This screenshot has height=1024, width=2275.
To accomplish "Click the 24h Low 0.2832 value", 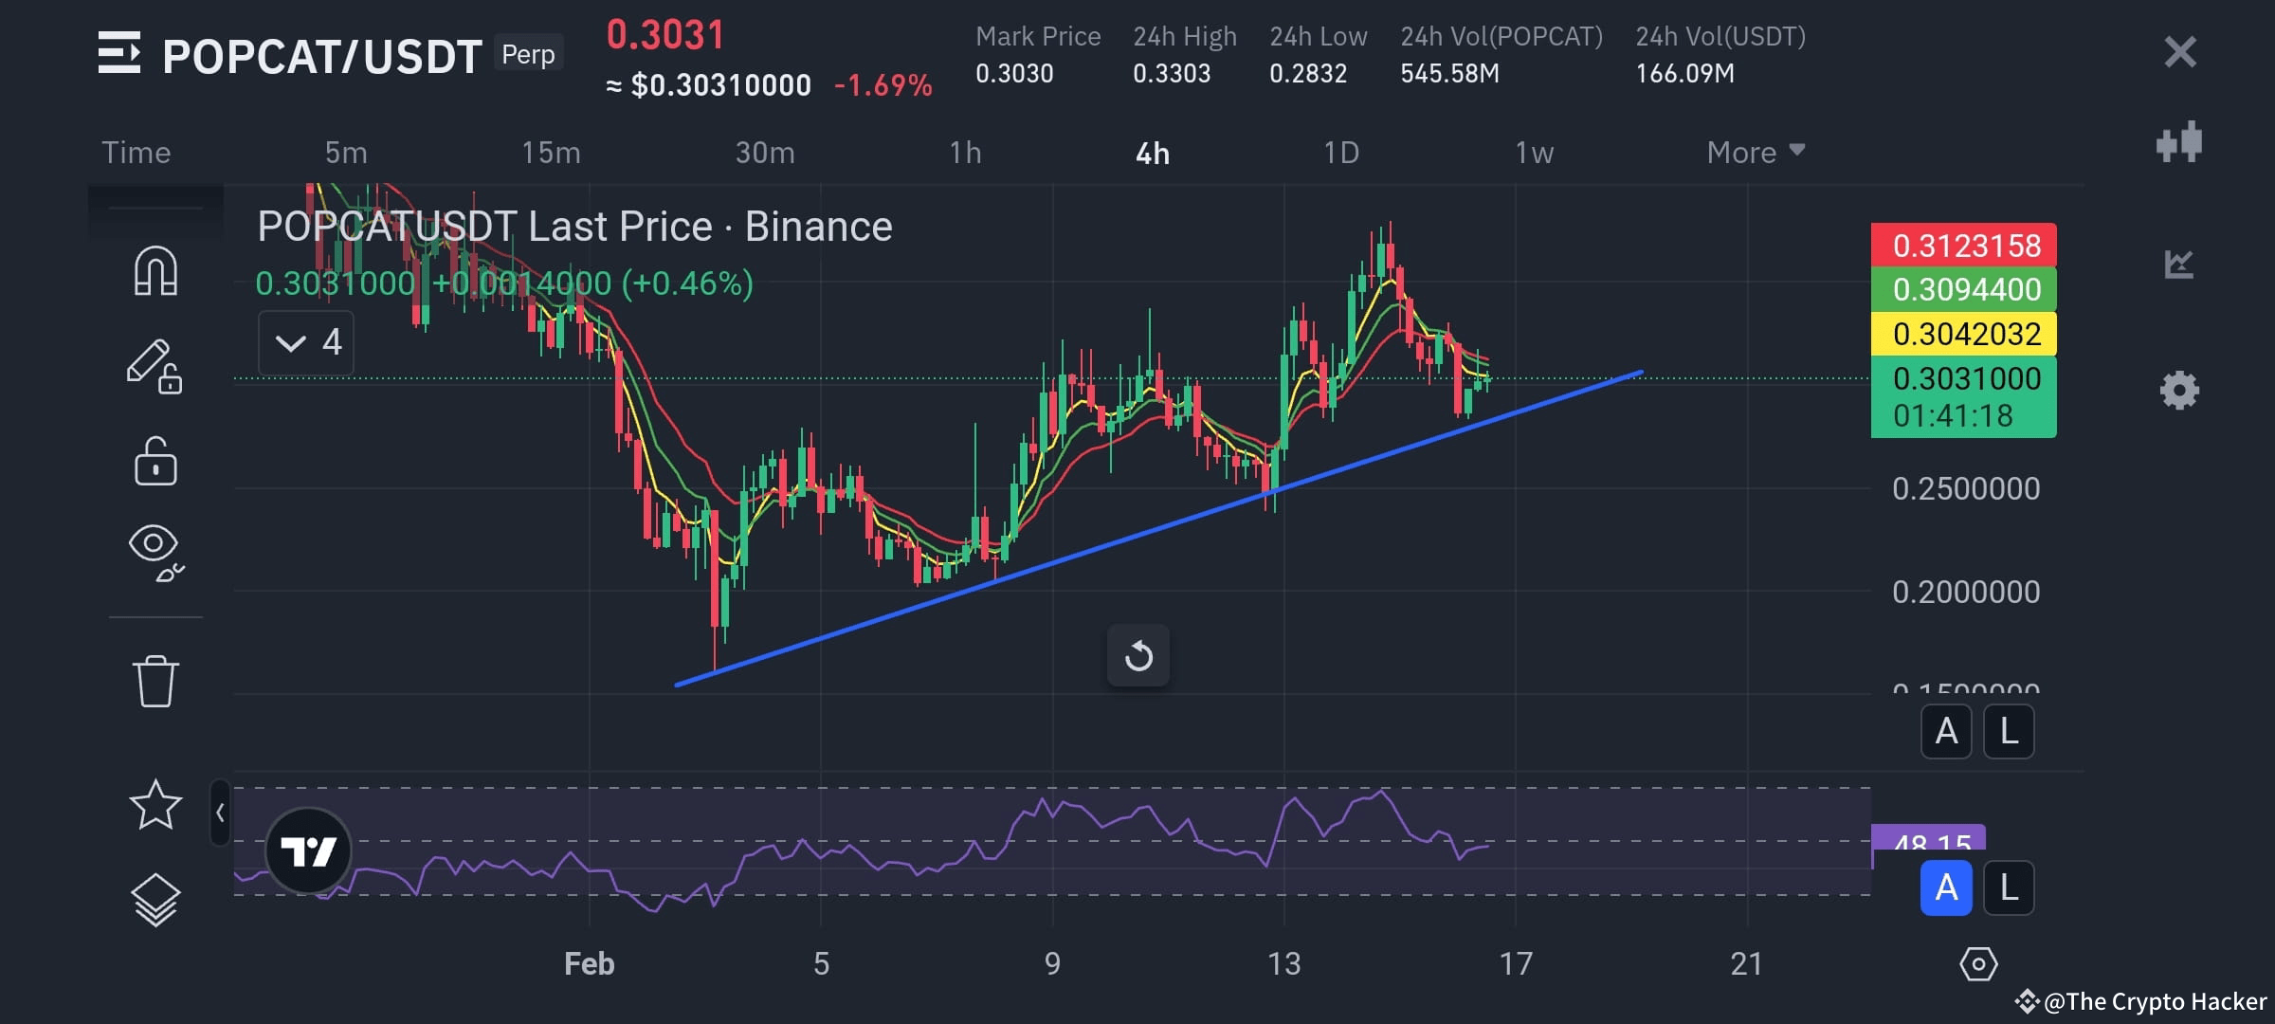I will pyautogui.click(x=1308, y=73).
